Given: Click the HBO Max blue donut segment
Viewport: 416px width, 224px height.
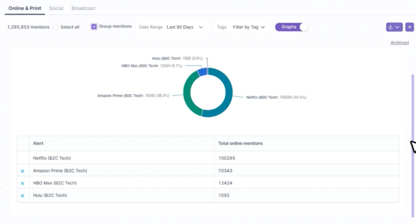Looking at the screenshot, I should (202, 72).
